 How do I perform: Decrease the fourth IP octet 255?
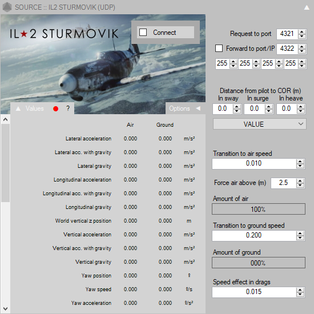[302, 66]
